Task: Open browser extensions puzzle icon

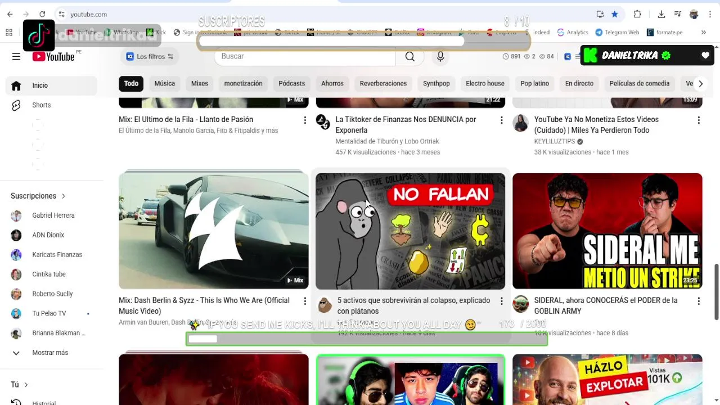Action: pos(637,14)
